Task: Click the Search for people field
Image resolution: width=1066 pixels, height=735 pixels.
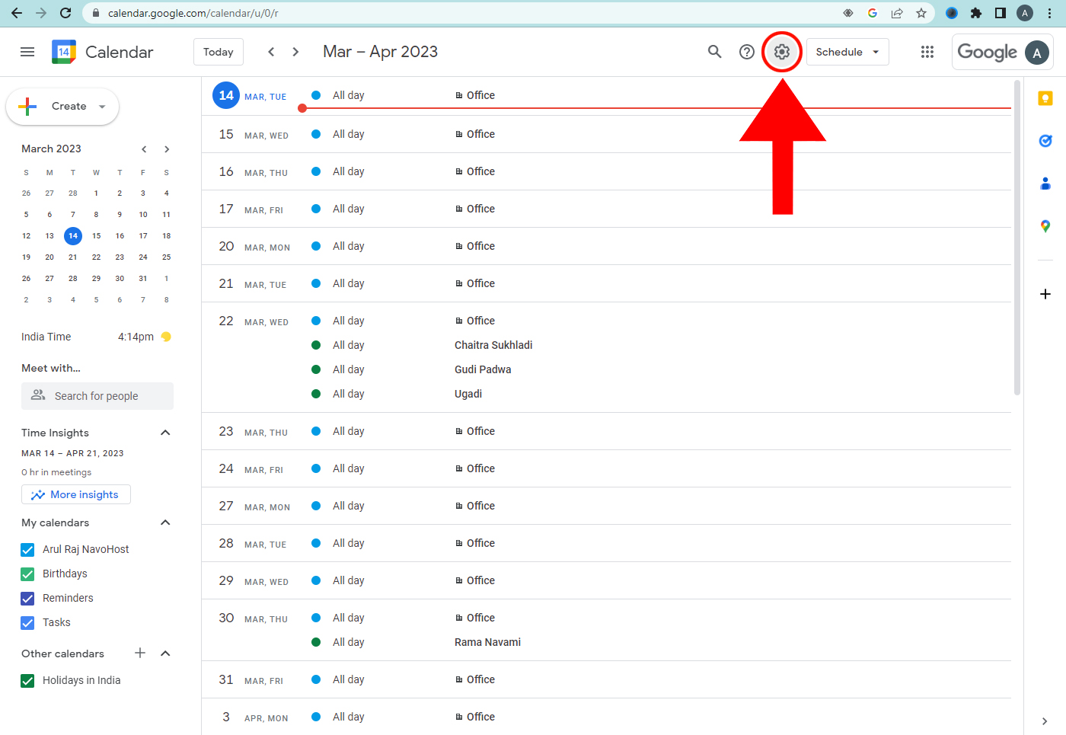Action: coord(97,396)
